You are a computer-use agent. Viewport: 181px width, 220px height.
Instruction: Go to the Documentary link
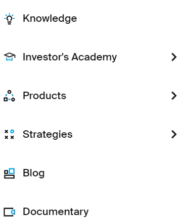point(56,212)
